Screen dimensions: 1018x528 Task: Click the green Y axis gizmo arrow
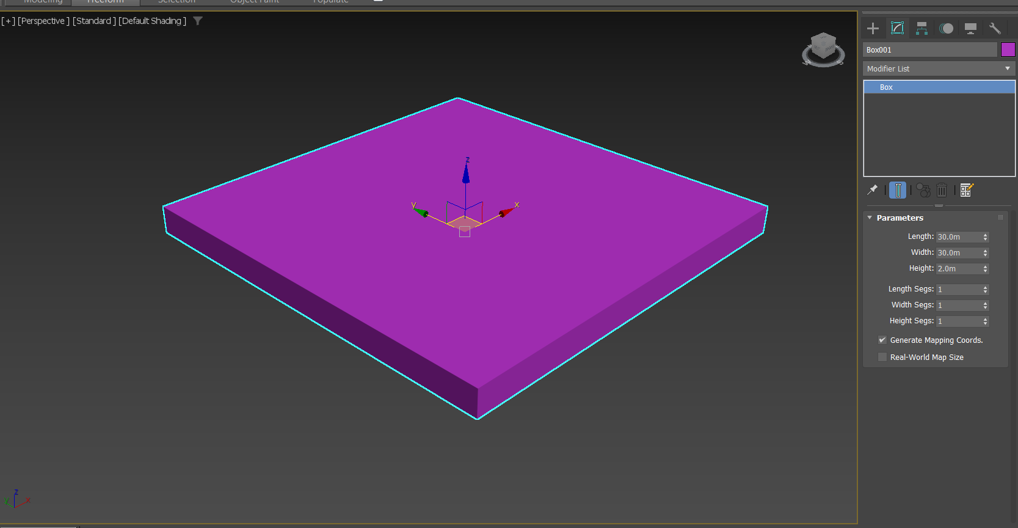[421, 211]
